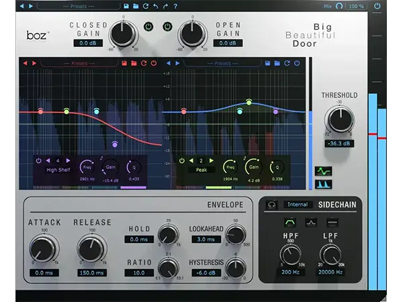Toggle power of the blue open EQ
Image resolution: width=403 pixels, height=302 pixels.
[x=297, y=63]
